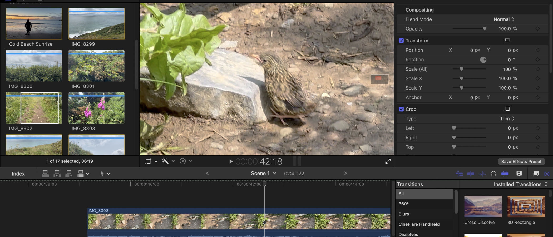Switch to the 360° transitions category
Screen dimensions: 553x237
click(403, 204)
